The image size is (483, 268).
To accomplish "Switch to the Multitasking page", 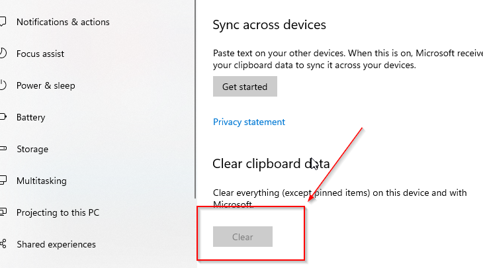I will click(x=42, y=181).
